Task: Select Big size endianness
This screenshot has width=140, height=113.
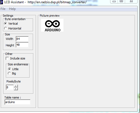Action: (9, 73)
